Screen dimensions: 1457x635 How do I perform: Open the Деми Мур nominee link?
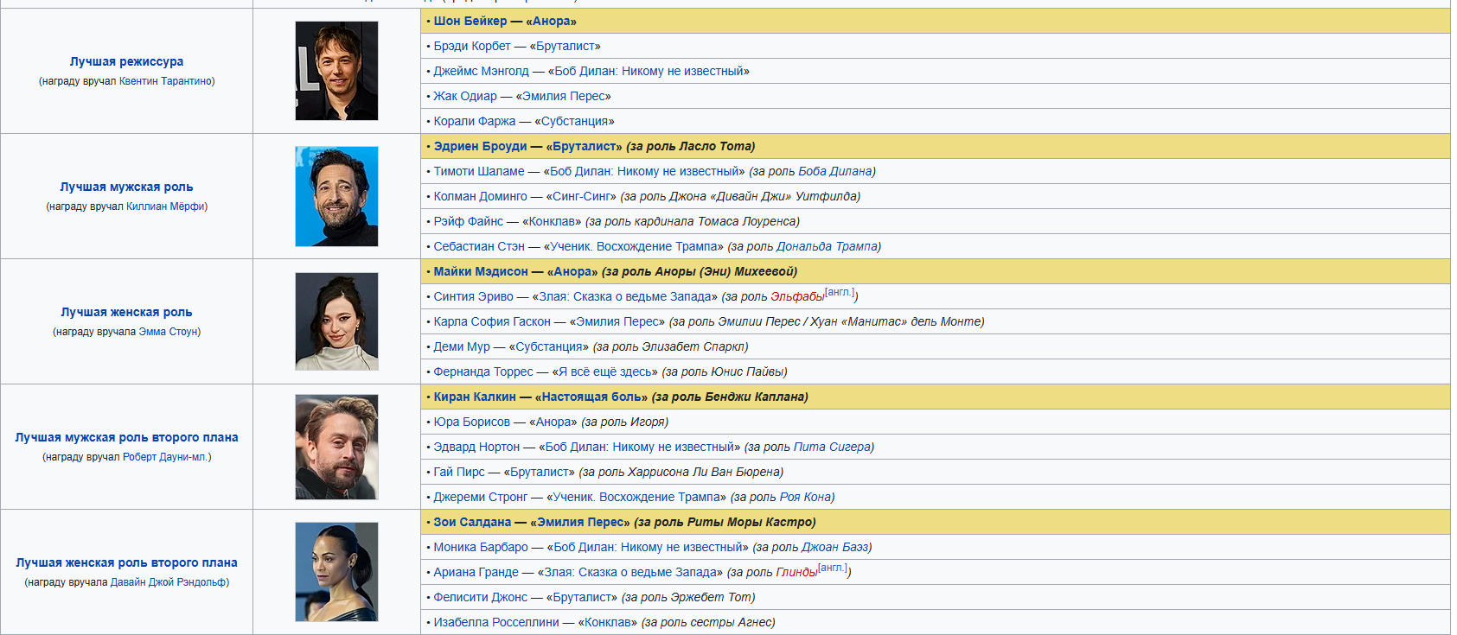point(462,346)
